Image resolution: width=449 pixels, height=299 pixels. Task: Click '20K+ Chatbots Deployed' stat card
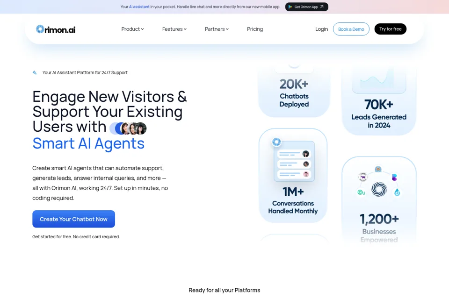pos(294,92)
